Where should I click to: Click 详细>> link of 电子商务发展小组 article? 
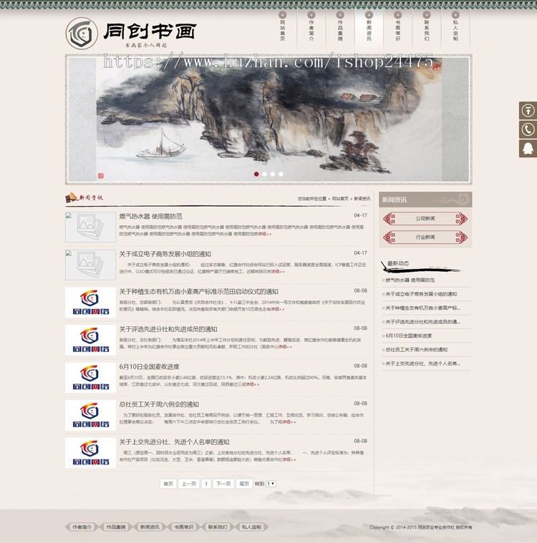click(278, 272)
